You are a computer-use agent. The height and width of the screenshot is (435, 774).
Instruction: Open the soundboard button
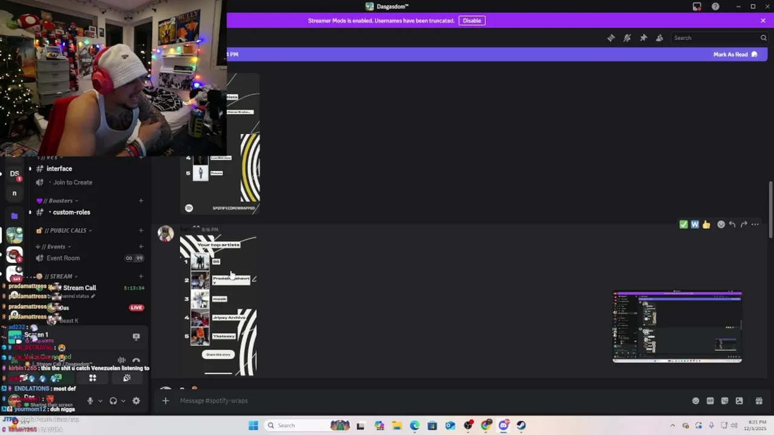(126, 378)
